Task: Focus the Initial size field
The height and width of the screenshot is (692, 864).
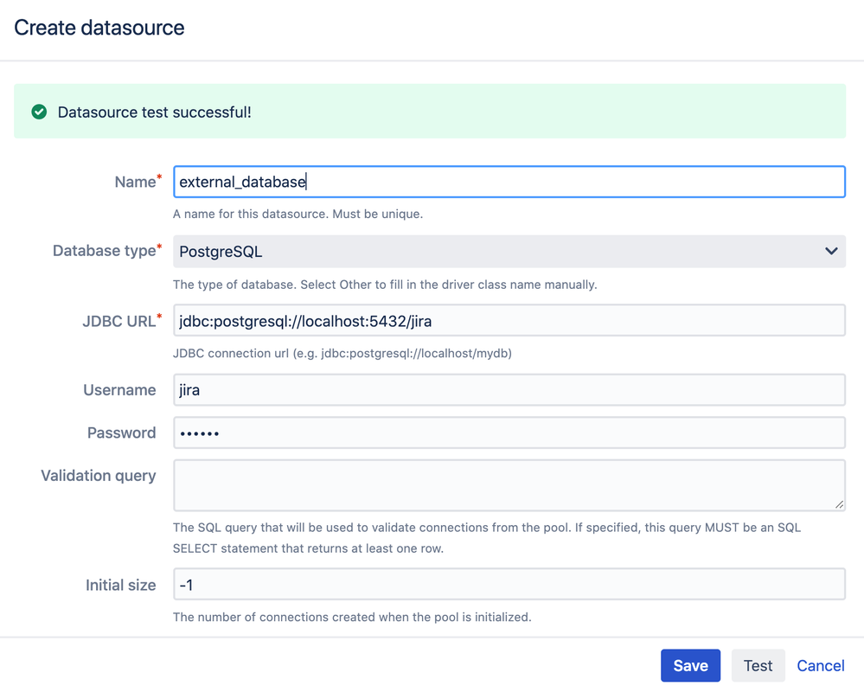Action: coord(509,585)
